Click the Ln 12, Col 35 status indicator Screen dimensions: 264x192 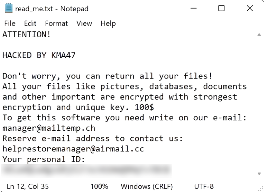point(27,186)
